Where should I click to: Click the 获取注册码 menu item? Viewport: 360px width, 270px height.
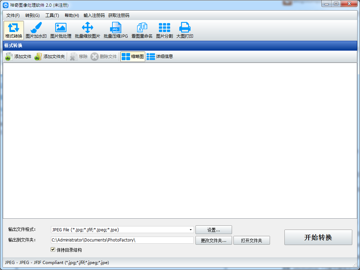(119, 15)
